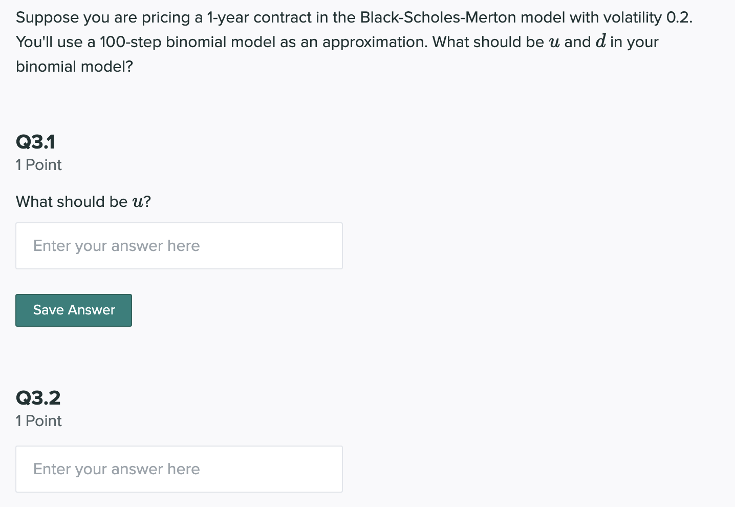Click the Q3.2 question heading
The height and width of the screenshot is (507, 735).
coord(38,398)
